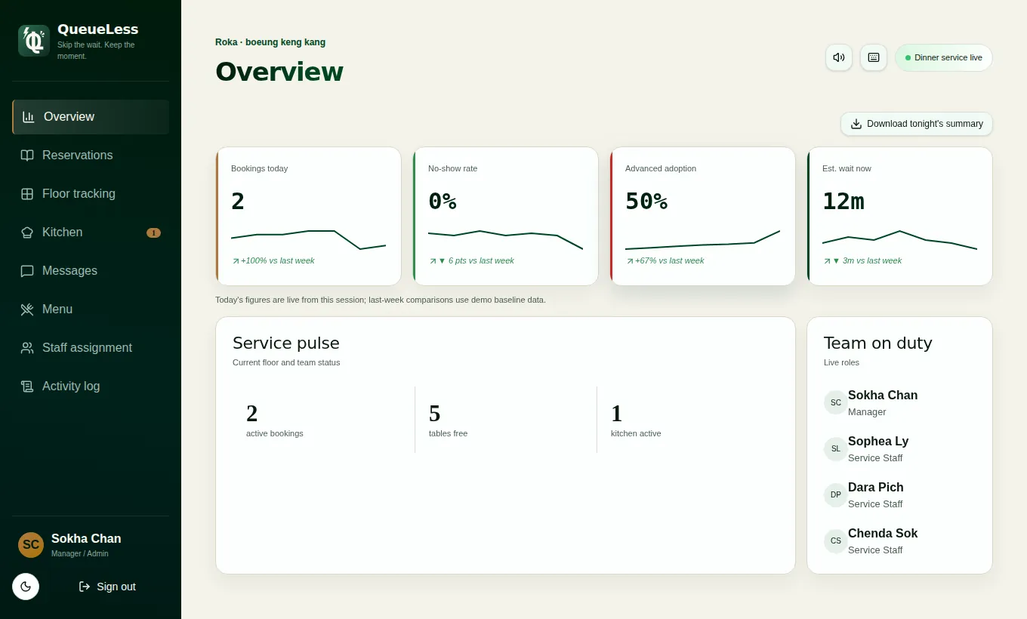The image size is (1027, 619).
Task: Toggle sound with the speaker icon
Action: 839,57
